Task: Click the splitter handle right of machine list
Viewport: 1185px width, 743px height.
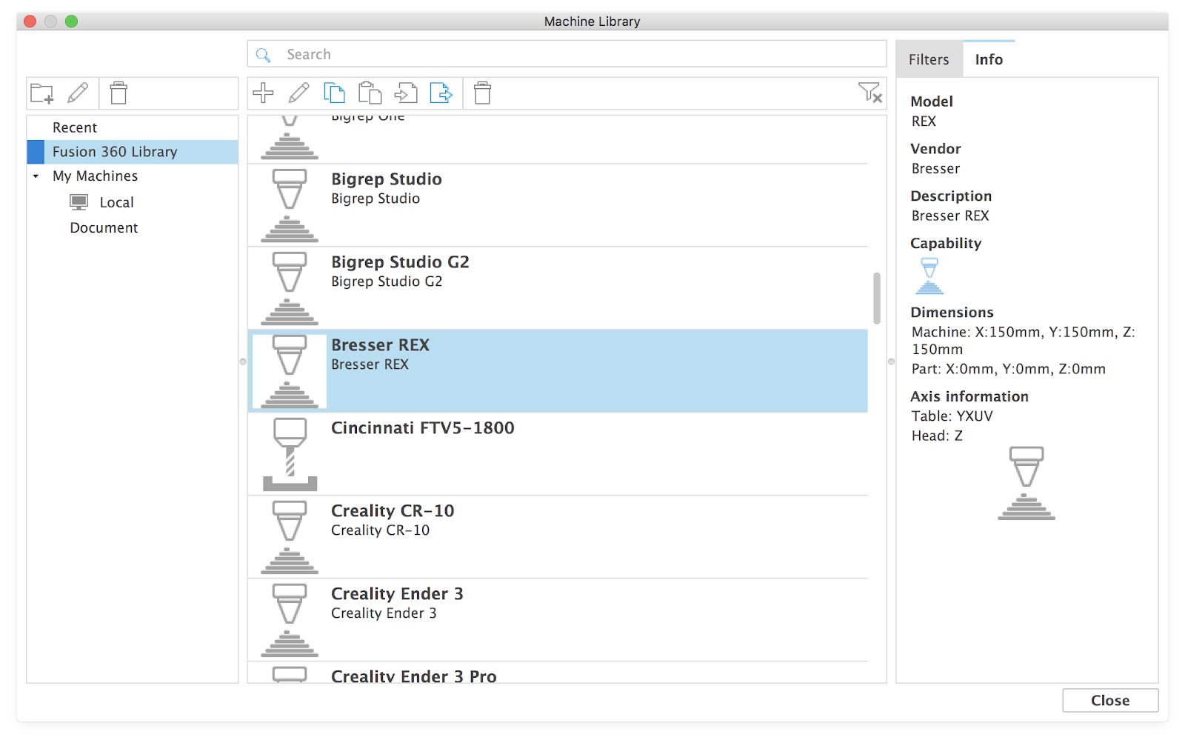Action: point(891,361)
